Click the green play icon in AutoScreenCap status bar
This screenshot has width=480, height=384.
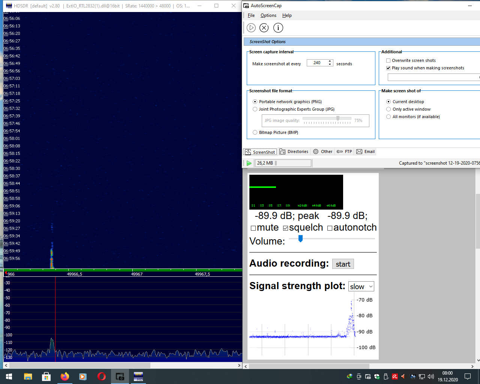tap(249, 163)
